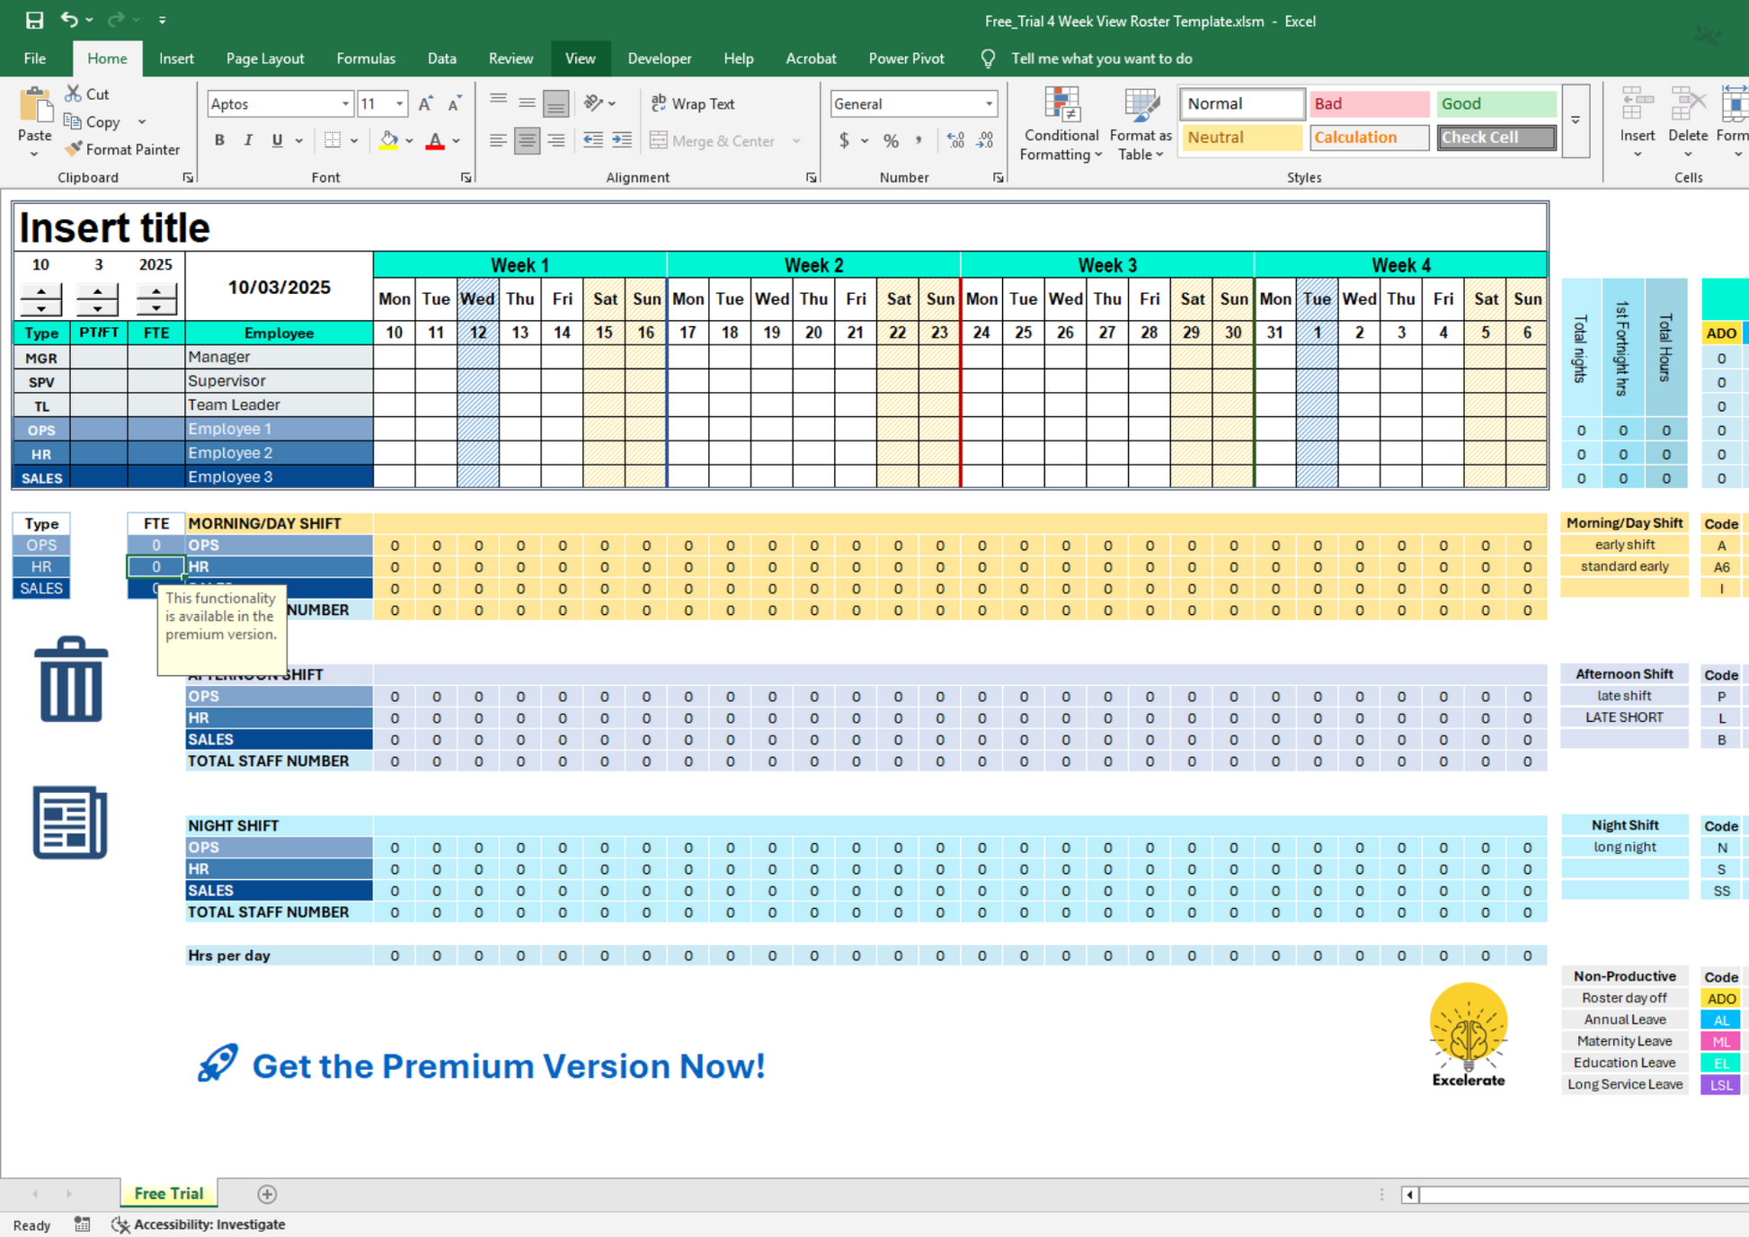Open the font name dropdown Aptos
1749x1237 pixels.
(x=345, y=104)
